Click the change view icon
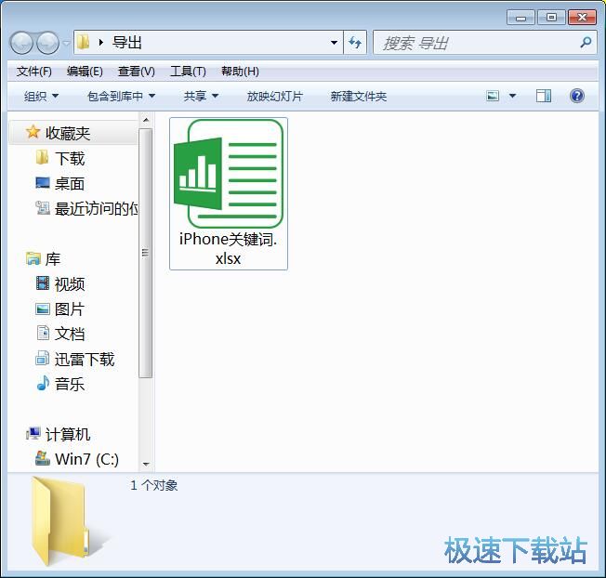The image size is (606, 578). click(493, 96)
